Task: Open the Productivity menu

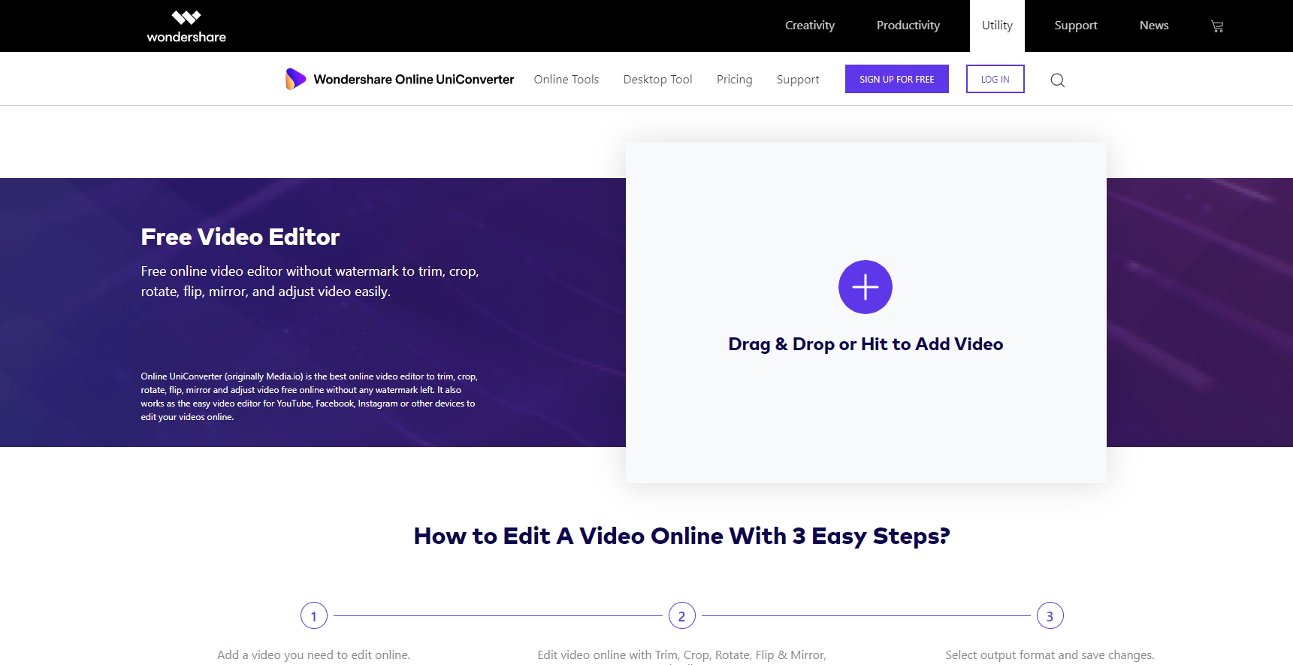Action: pos(908,26)
